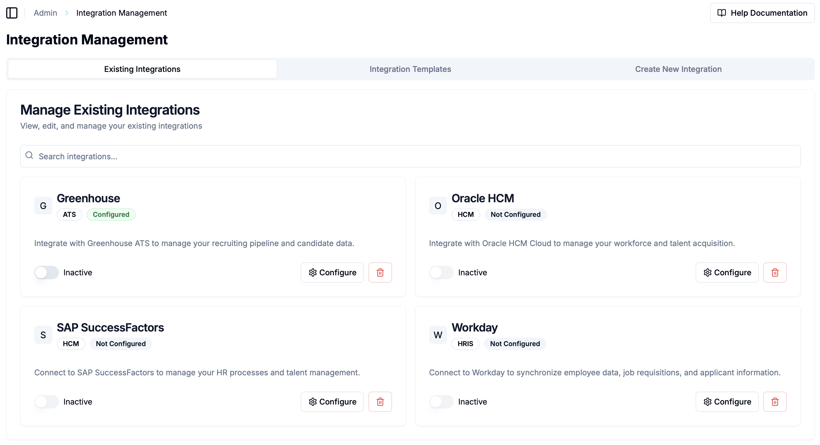Viewport: 820px width, 445px height.
Task: Toggle the sidebar panel icon
Action: [12, 13]
